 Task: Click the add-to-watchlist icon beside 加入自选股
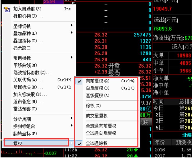6,9
